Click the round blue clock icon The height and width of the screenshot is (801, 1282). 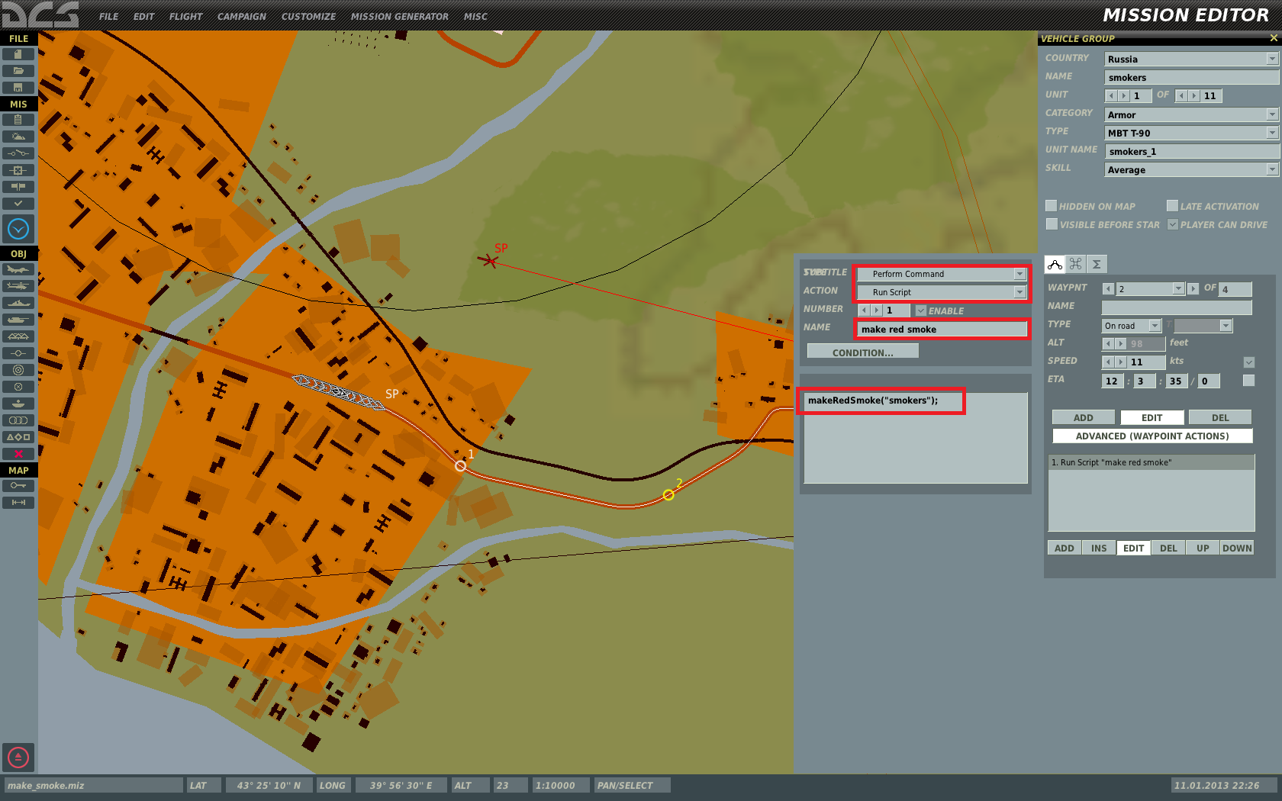point(18,229)
